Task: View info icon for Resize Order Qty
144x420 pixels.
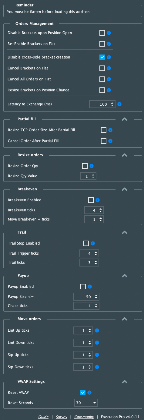Action: click(x=92, y=166)
